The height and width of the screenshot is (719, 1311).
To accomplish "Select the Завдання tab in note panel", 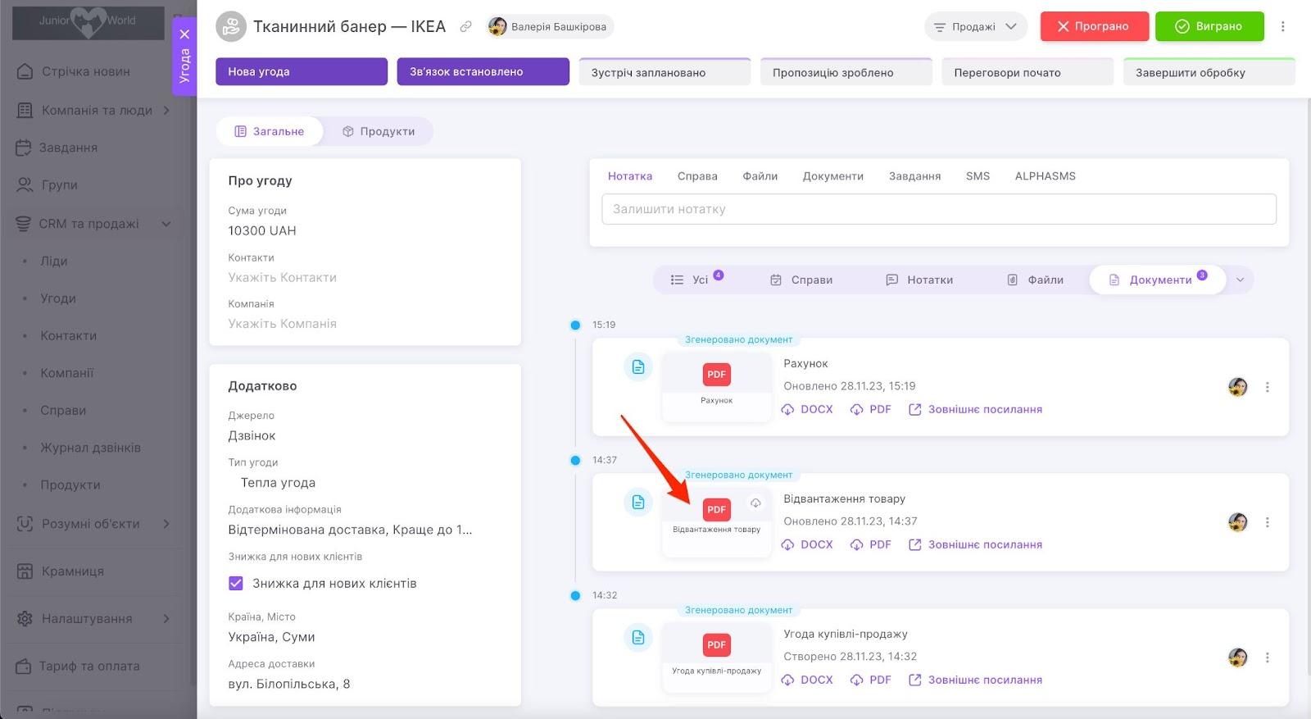I will tap(914, 176).
